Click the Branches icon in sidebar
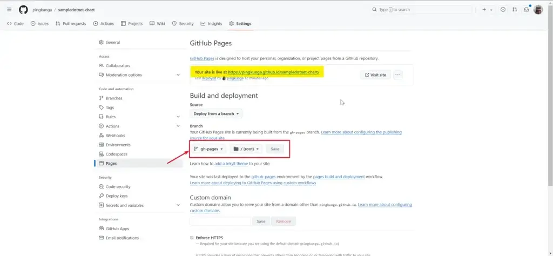 [101, 98]
